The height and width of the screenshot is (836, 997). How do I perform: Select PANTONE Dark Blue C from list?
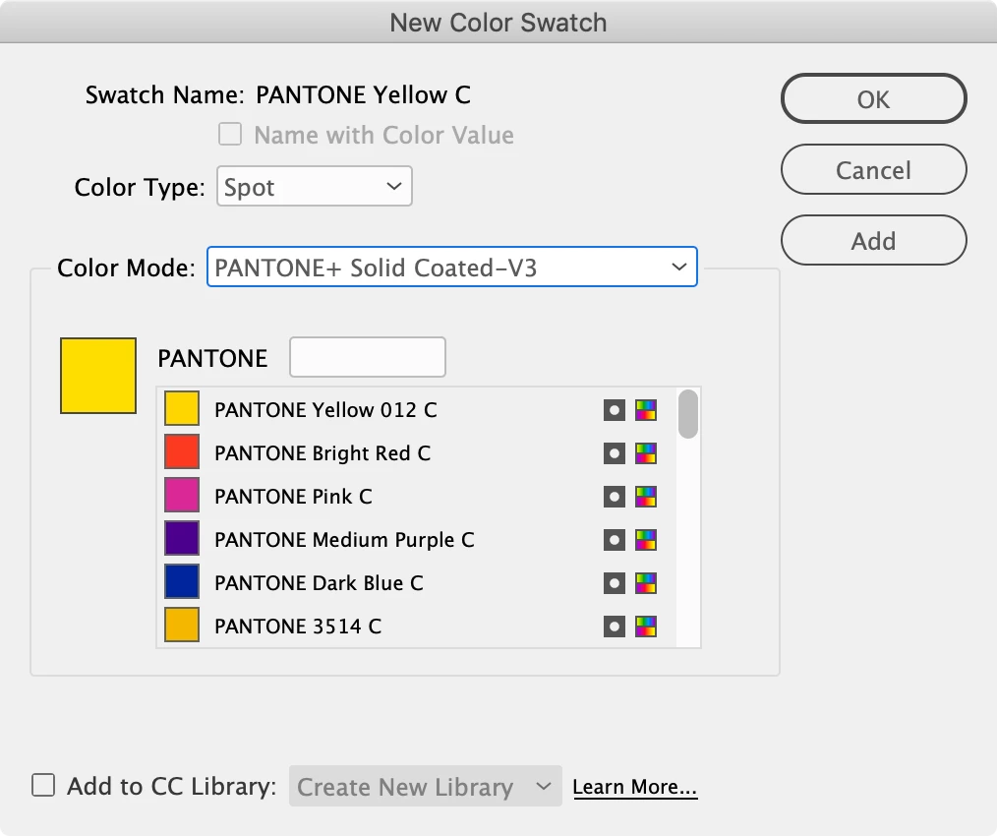click(x=319, y=583)
